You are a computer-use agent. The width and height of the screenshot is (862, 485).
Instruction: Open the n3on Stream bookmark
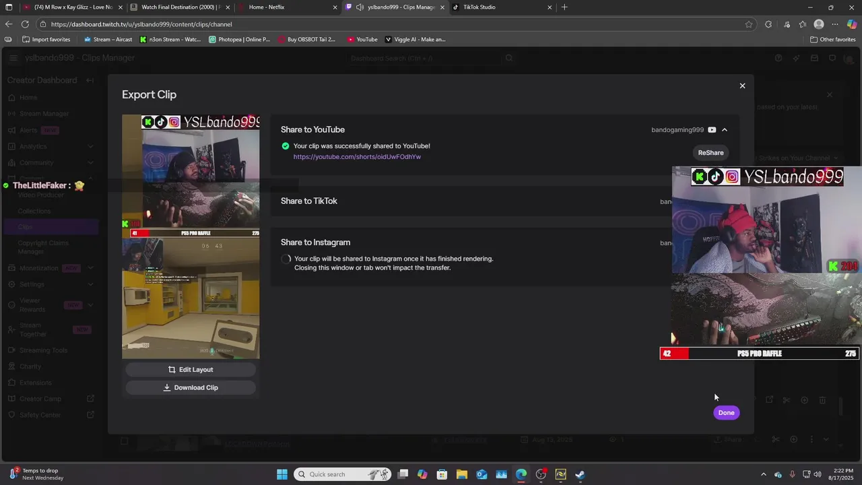click(x=170, y=40)
